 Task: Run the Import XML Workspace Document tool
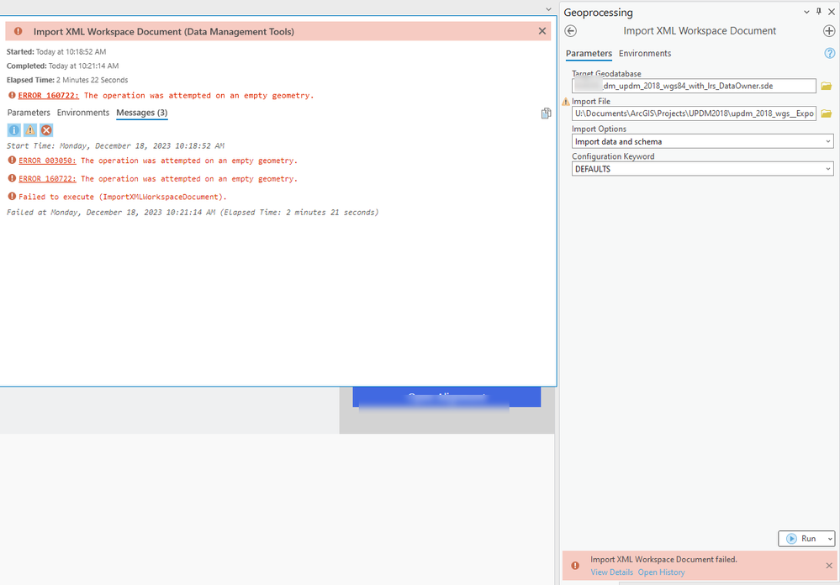801,539
